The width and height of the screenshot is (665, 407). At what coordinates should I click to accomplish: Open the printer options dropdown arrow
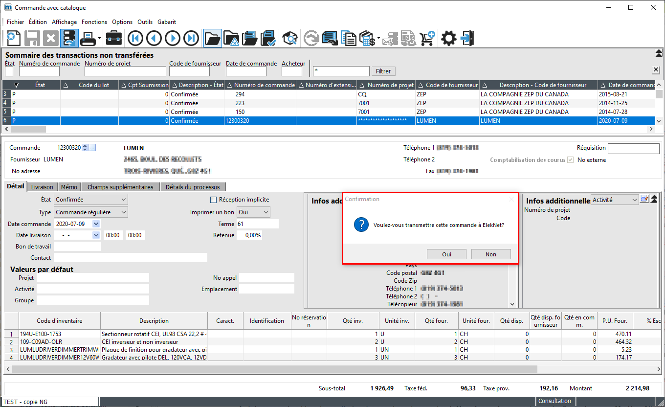tap(99, 38)
